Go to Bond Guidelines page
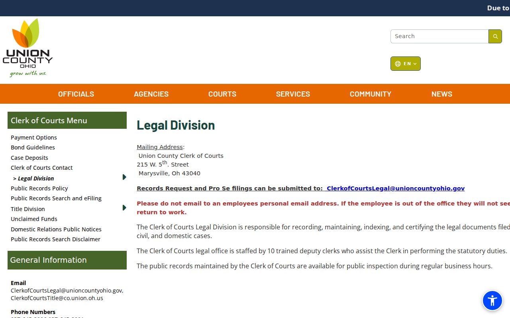The width and height of the screenshot is (510, 318). pos(33,147)
